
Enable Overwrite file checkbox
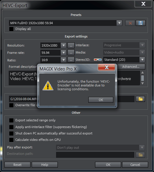(x=11, y=105)
